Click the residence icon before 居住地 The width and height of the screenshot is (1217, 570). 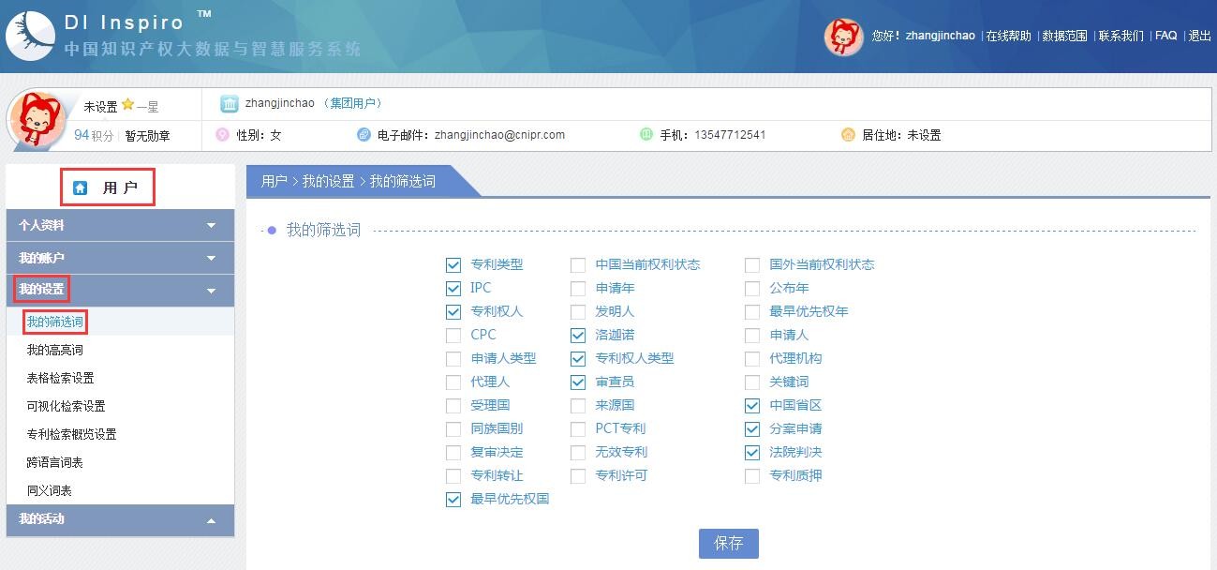[848, 135]
